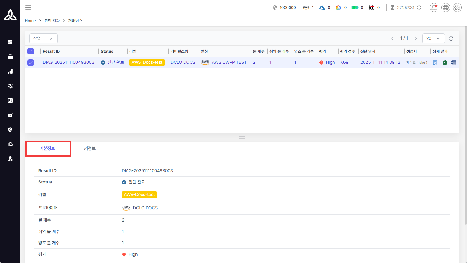This screenshot has width=467, height=263.
Task: Click the panel resize divider handle
Action: pos(242,137)
